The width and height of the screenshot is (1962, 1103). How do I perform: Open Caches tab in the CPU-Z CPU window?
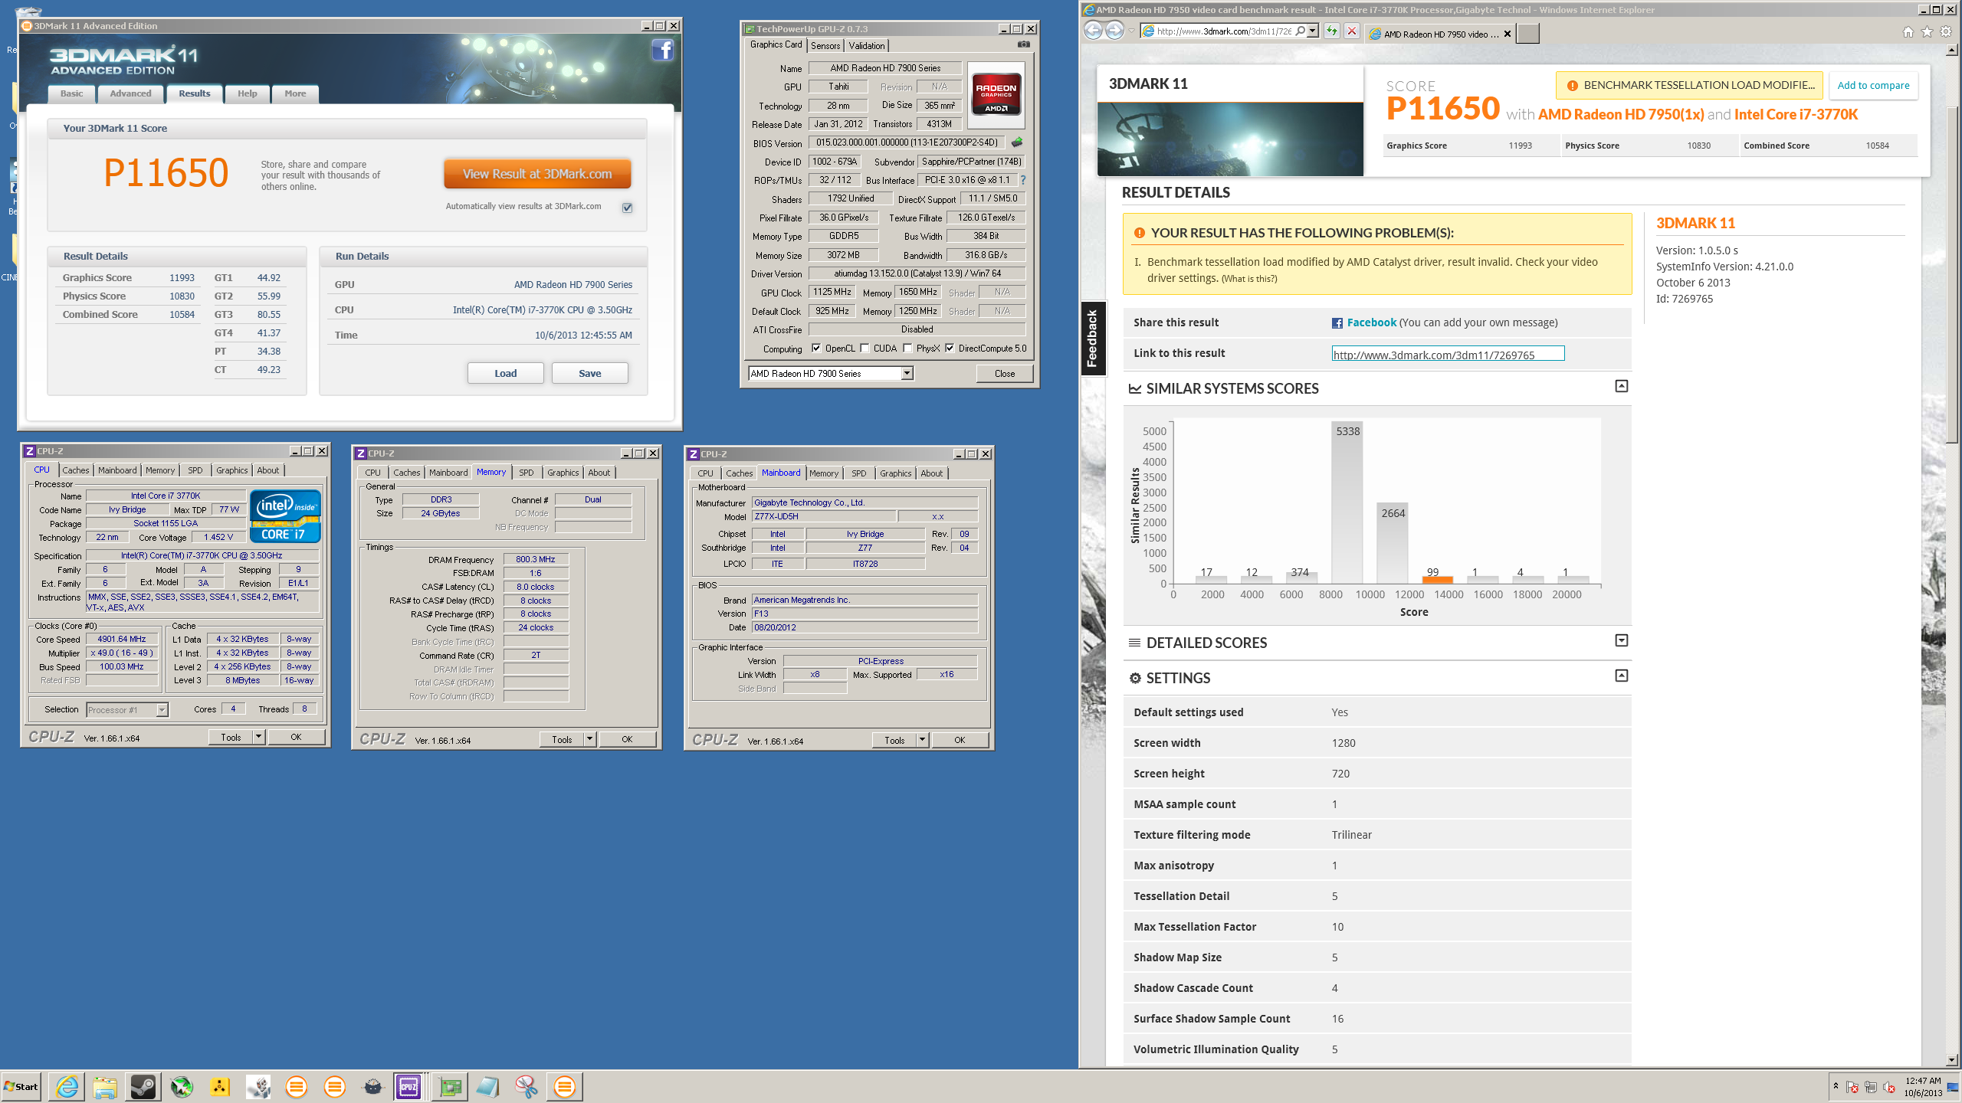coord(76,470)
